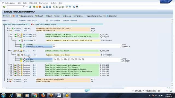Screen dimensions: 175x98
Task: Click the Changed button in toolbar
Action: (67, 16)
